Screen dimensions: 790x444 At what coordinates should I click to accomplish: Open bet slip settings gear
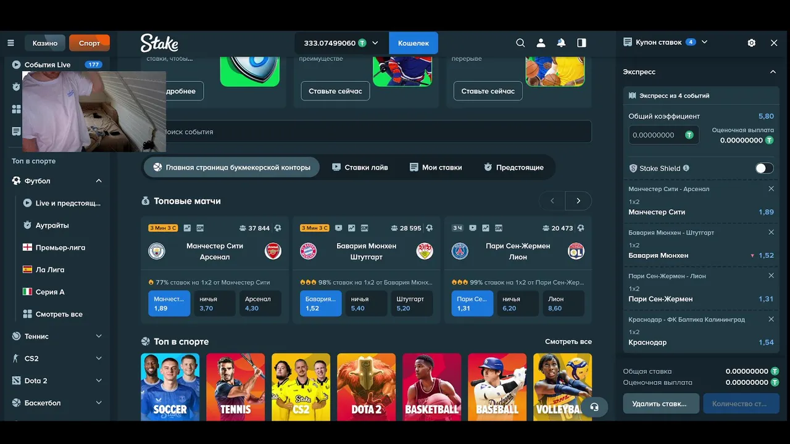[x=751, y=43]
